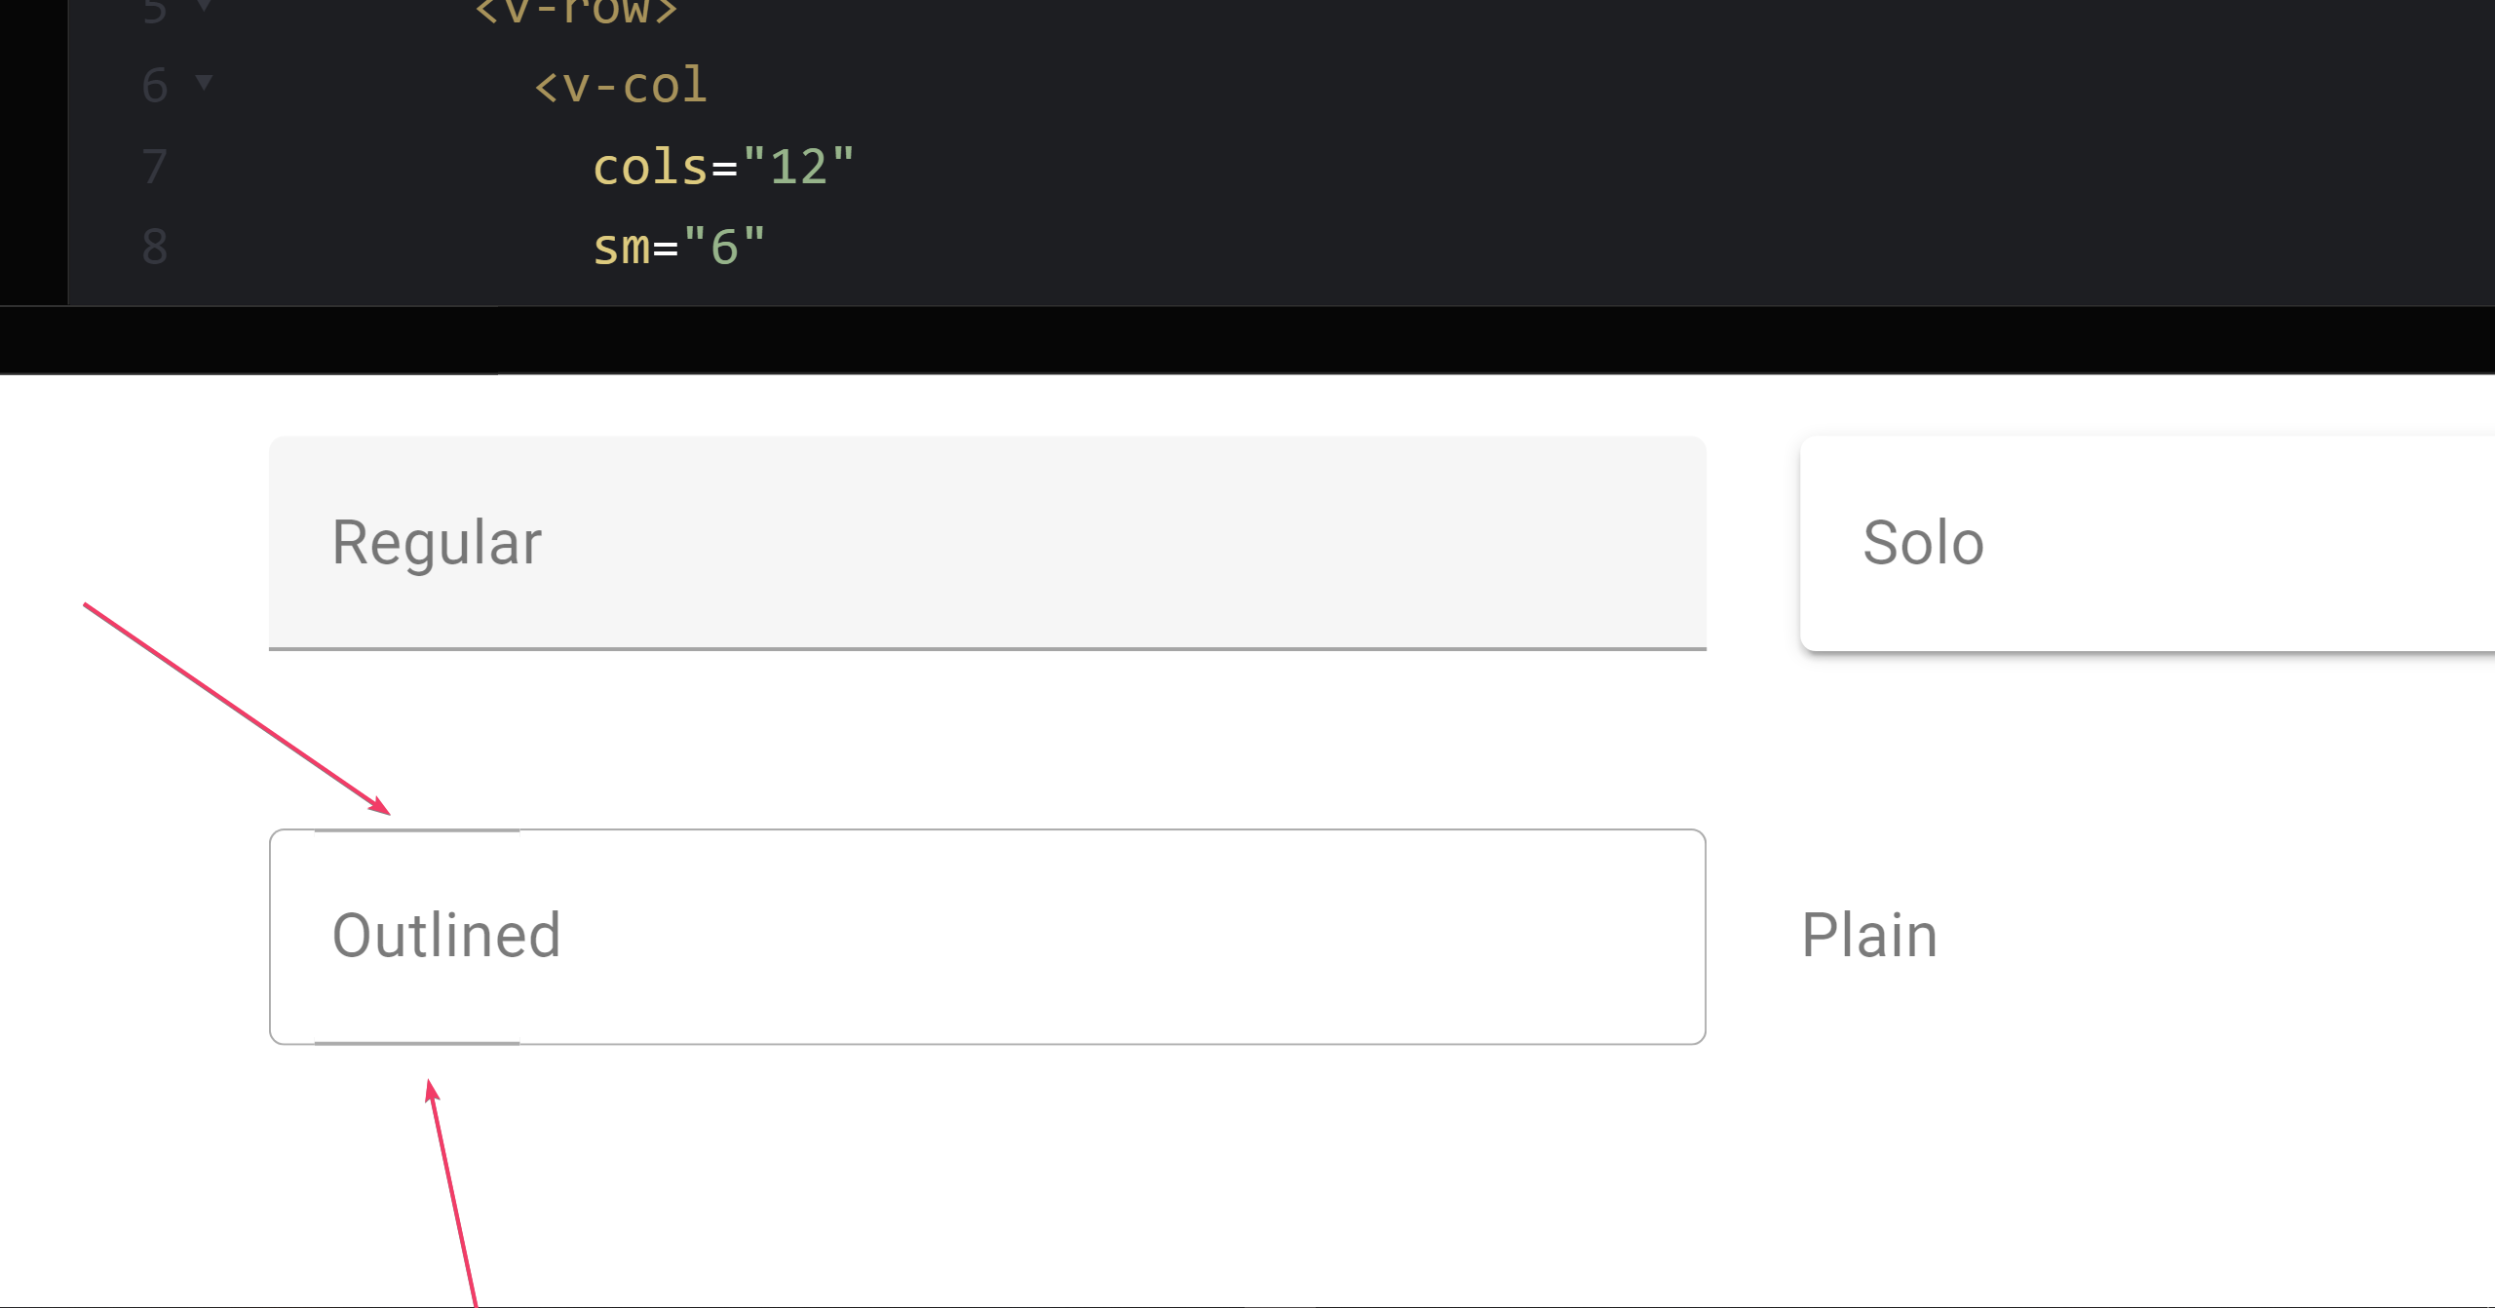Click the black divider below the code editor

click(x=1247, y=340)
